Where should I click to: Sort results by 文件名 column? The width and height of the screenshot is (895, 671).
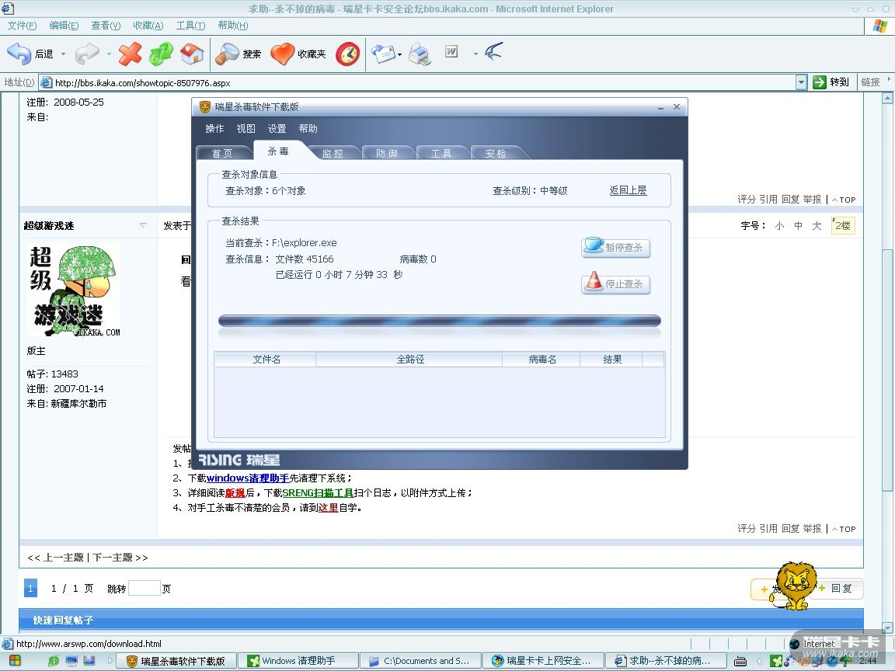click(266, 360)
